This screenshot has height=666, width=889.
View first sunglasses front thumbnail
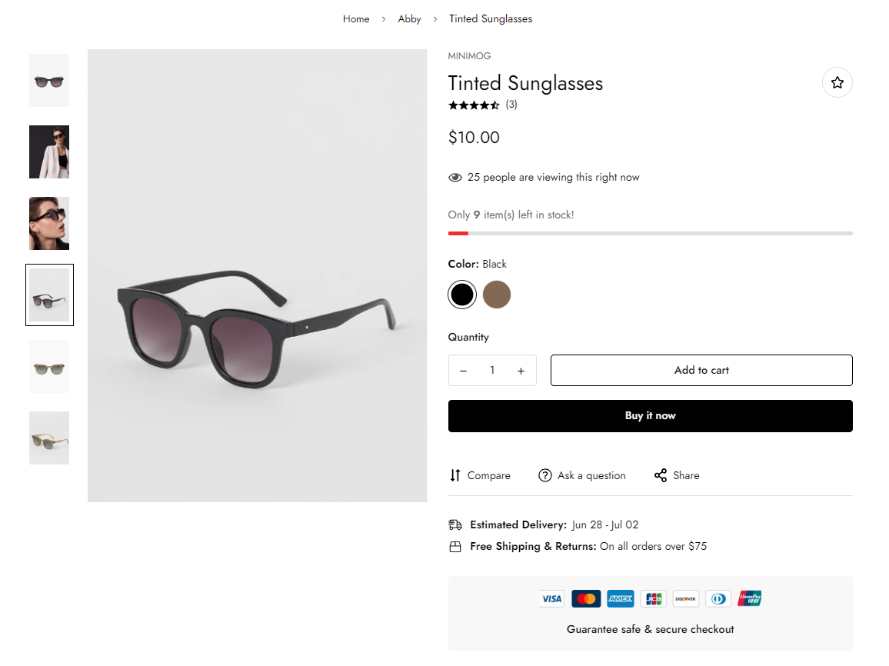click(49, 81)
